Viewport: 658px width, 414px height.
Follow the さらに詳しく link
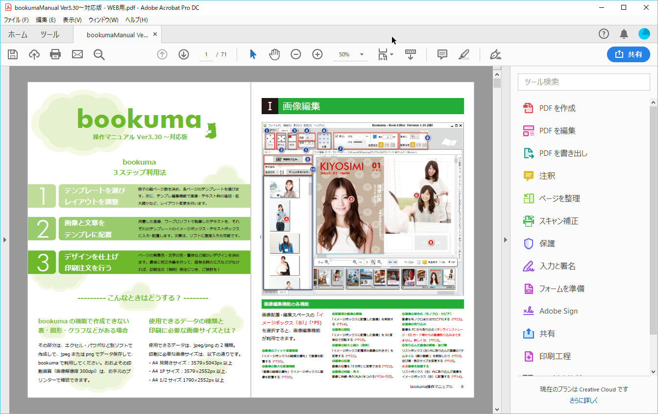tap(584, 400)
